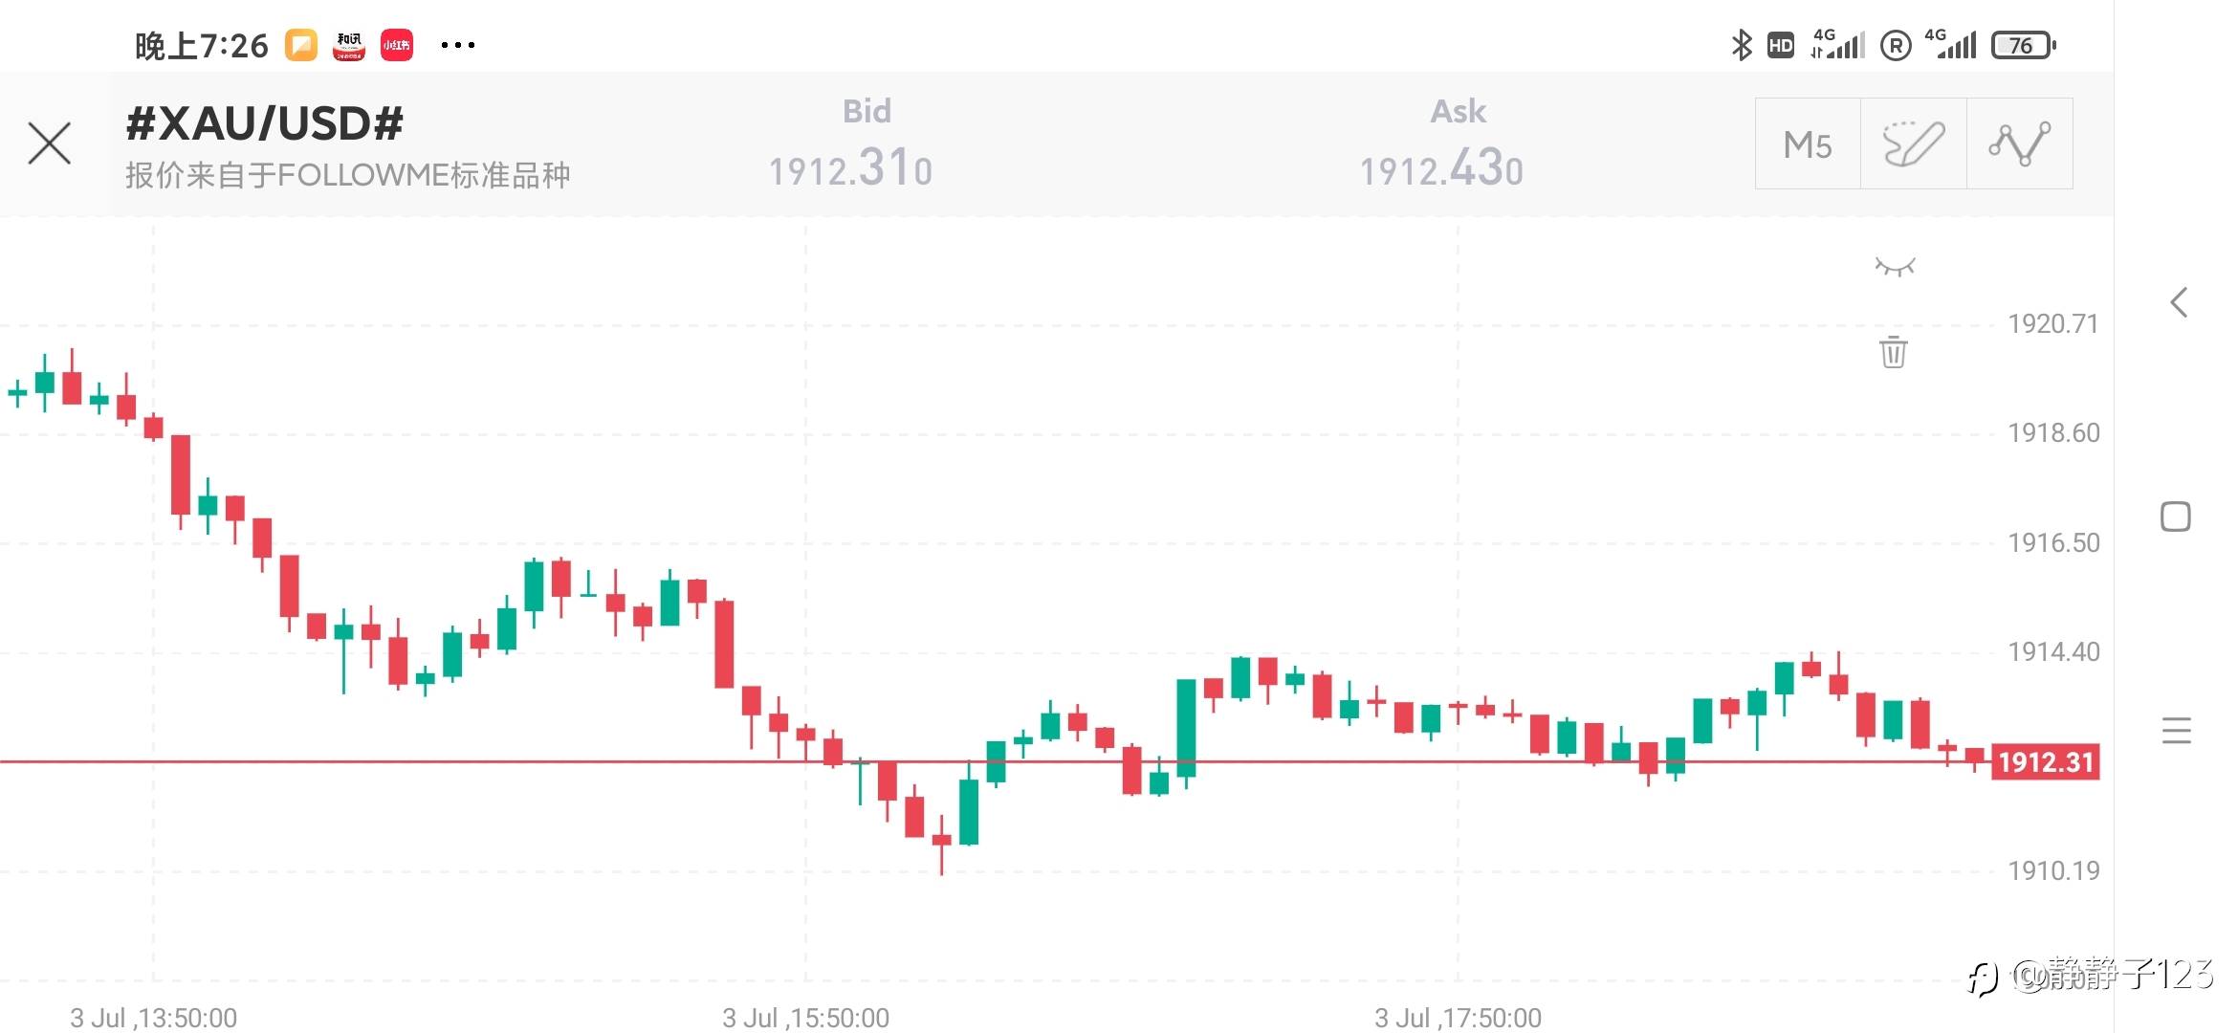Delete drawings with the trash icon
Viewport: 2238px width, 1033px height.
1893,352
